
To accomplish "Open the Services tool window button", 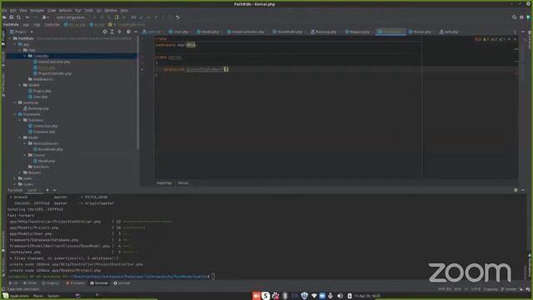I will point(122,283).
